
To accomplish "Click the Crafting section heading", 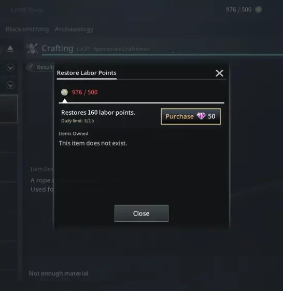I will pyautogui.click(x=58, y=49).
